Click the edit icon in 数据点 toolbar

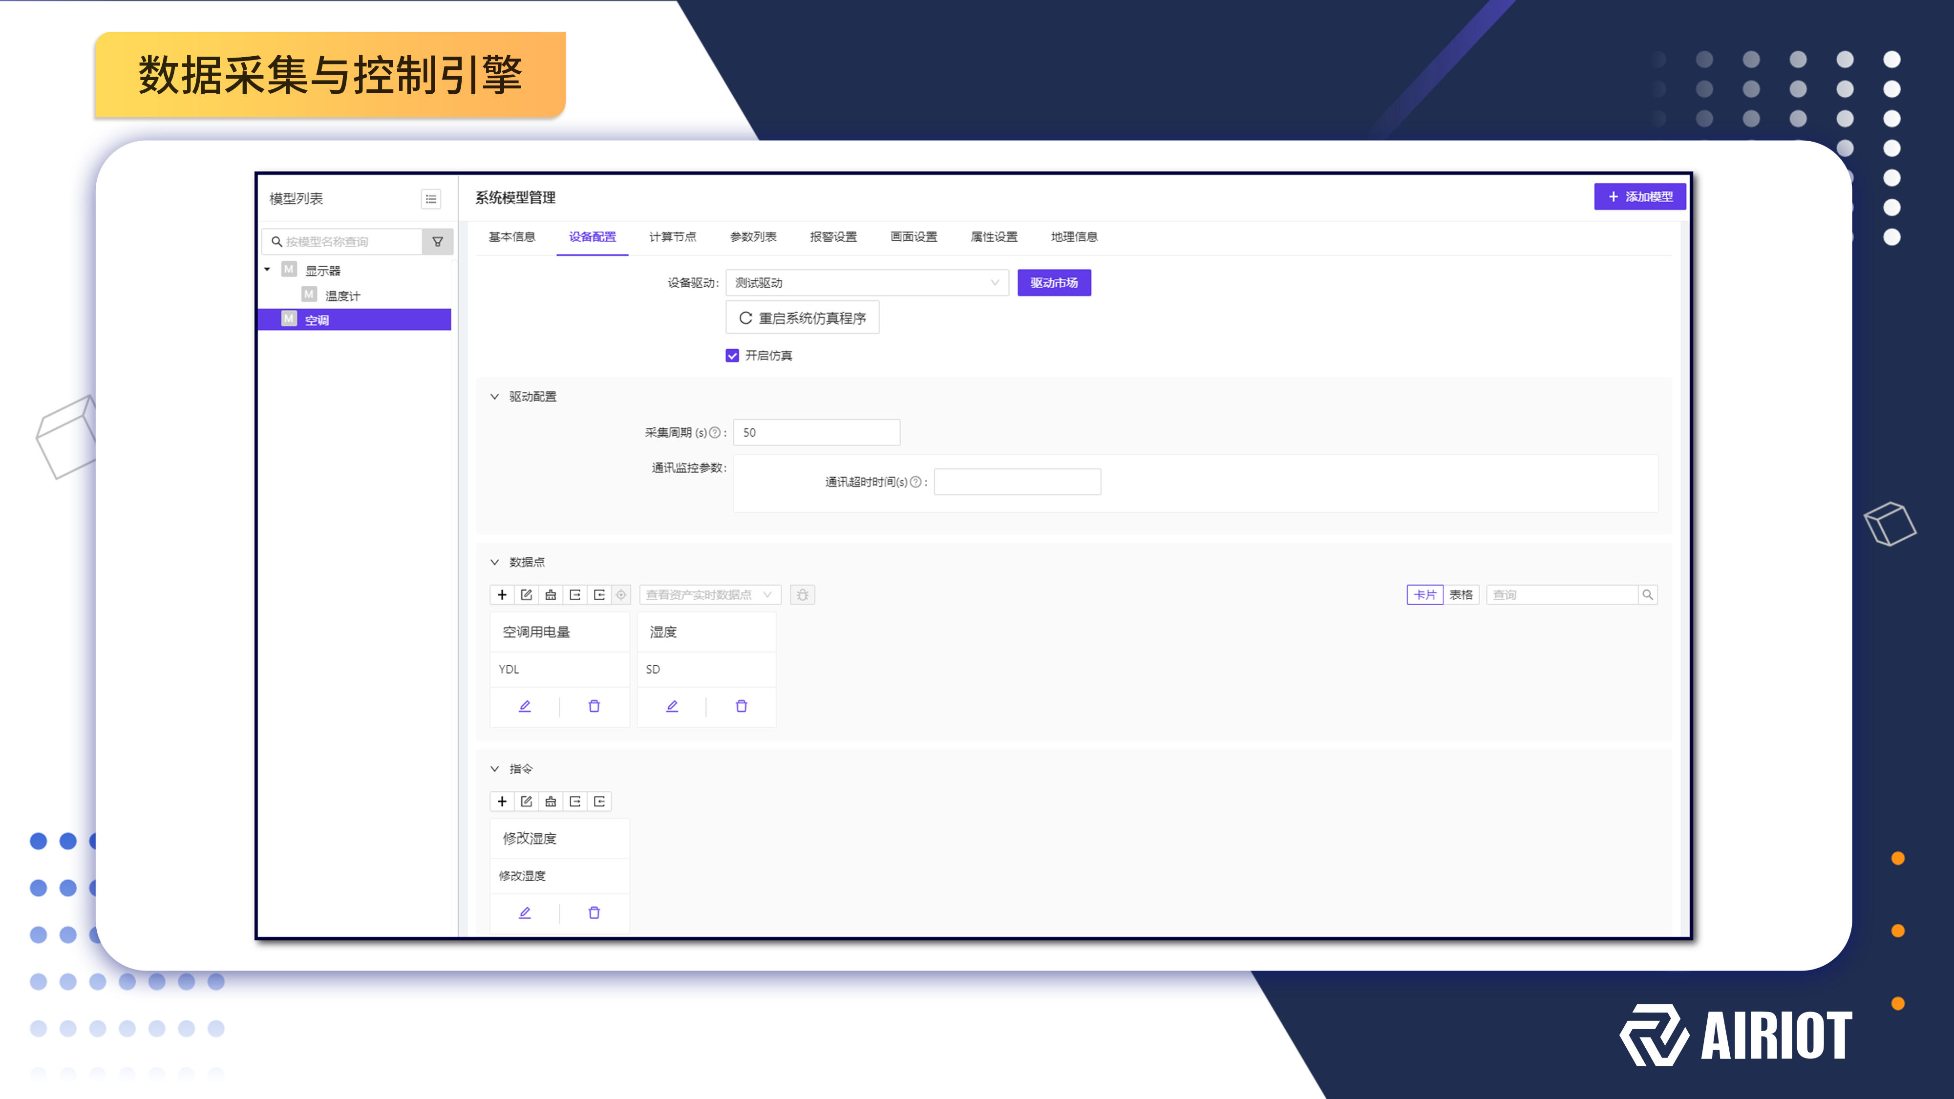click(x=527, y=594)
